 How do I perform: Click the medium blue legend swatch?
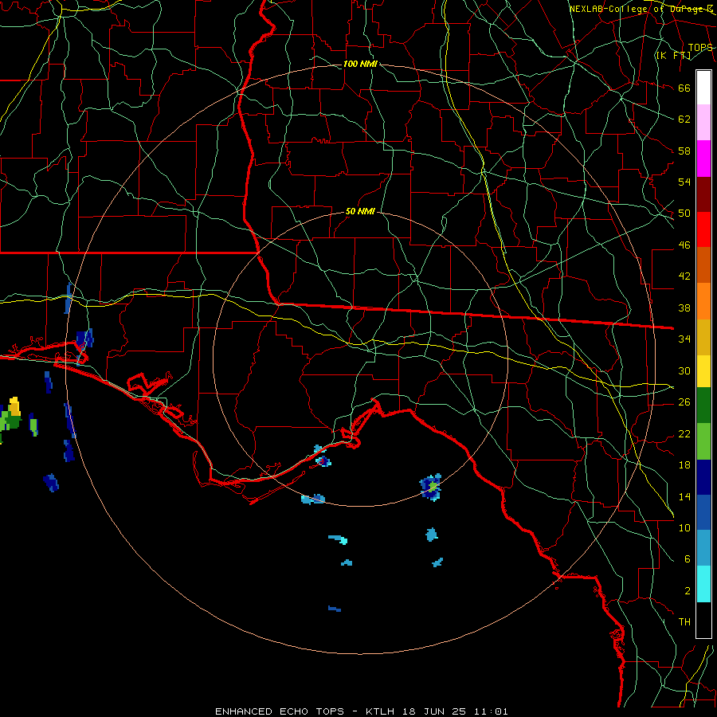703,512
